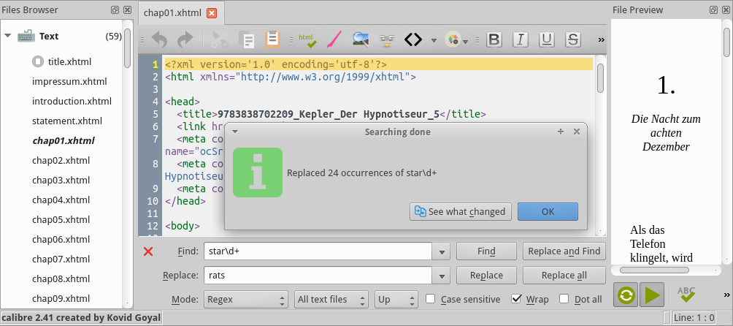Screen dimensions: 733x326
Task: Click the Paste clipboard icon
Action: click(x=272, y=39)
